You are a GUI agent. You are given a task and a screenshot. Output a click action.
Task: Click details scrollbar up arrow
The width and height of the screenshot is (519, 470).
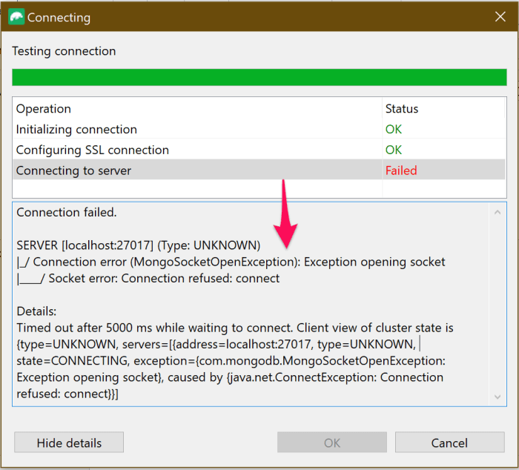[x=497, y=212]
